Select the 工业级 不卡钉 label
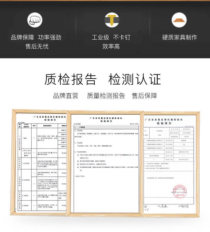The height and width of the screenshot is (232, 210). 111,37
